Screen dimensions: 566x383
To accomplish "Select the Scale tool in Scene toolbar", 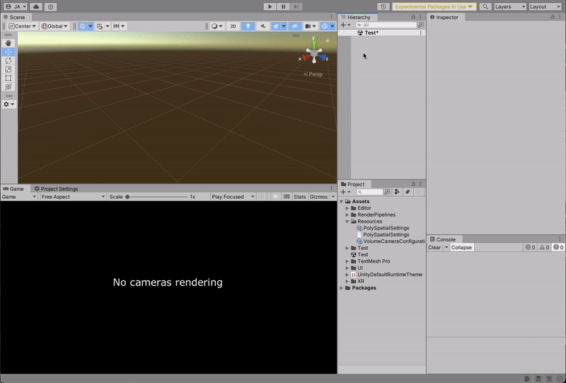I will pyautogui.click(x=8, y=69).
